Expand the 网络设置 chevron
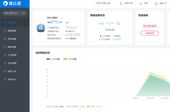 click(x=27, y=47)
